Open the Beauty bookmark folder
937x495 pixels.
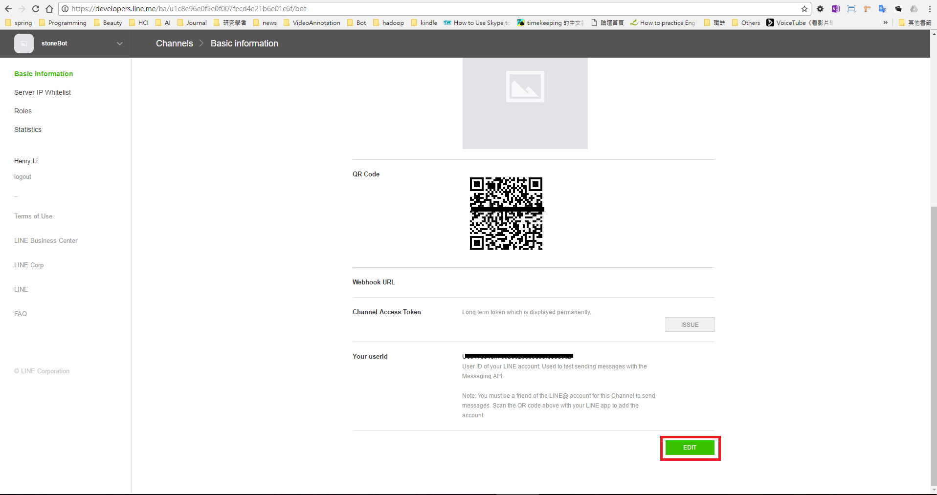click(x=108, y=22)
